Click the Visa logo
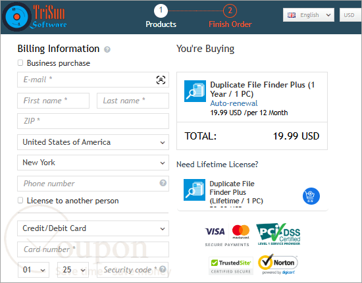This screenshot has height=283, width=362. point(215,231)
